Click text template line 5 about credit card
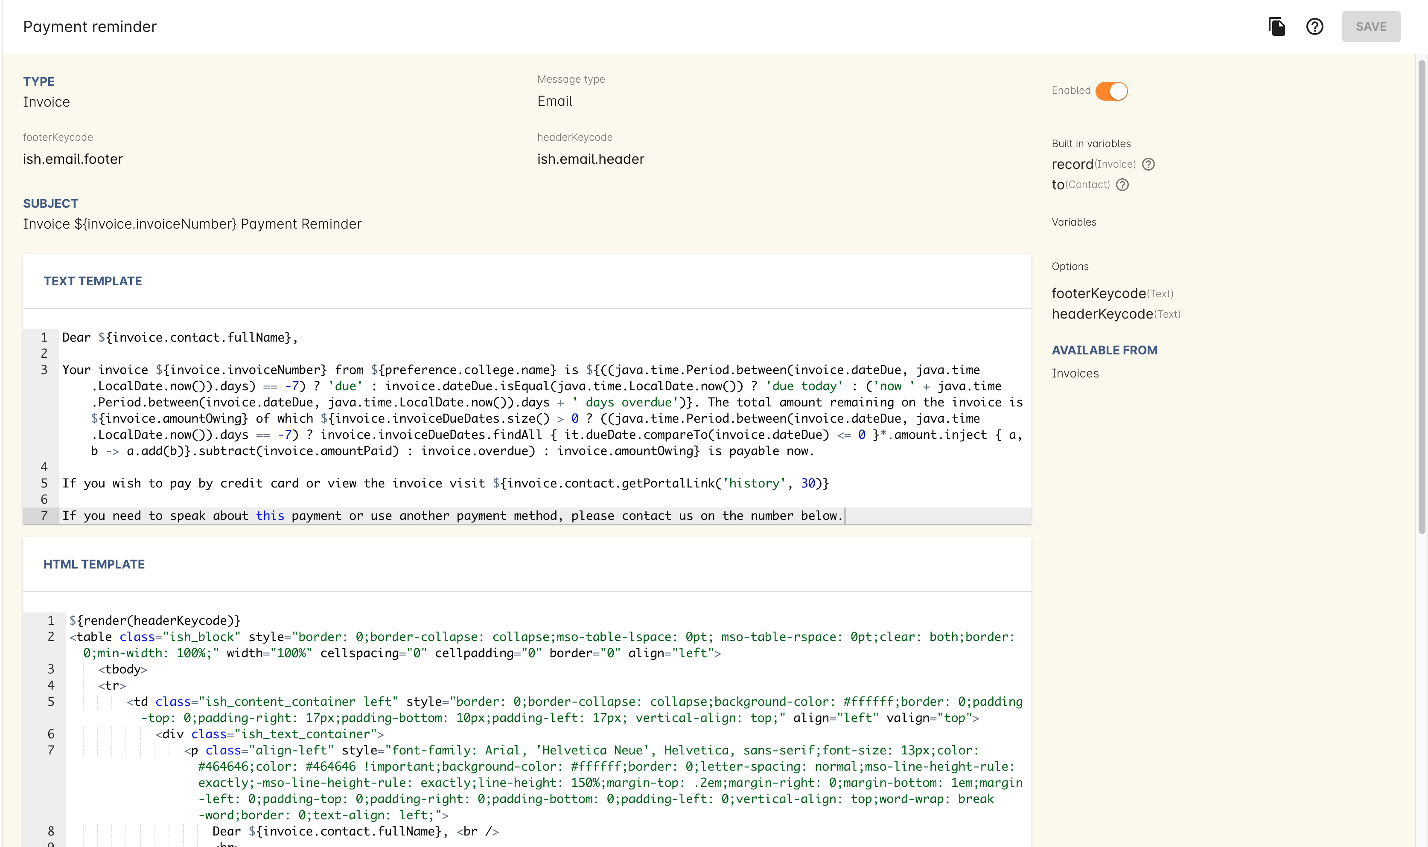Image resolution: width=1428 pixels, height=847 pixels. click(446, 484)
